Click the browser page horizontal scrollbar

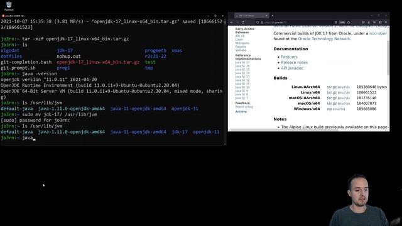click(x=285, y=130)
